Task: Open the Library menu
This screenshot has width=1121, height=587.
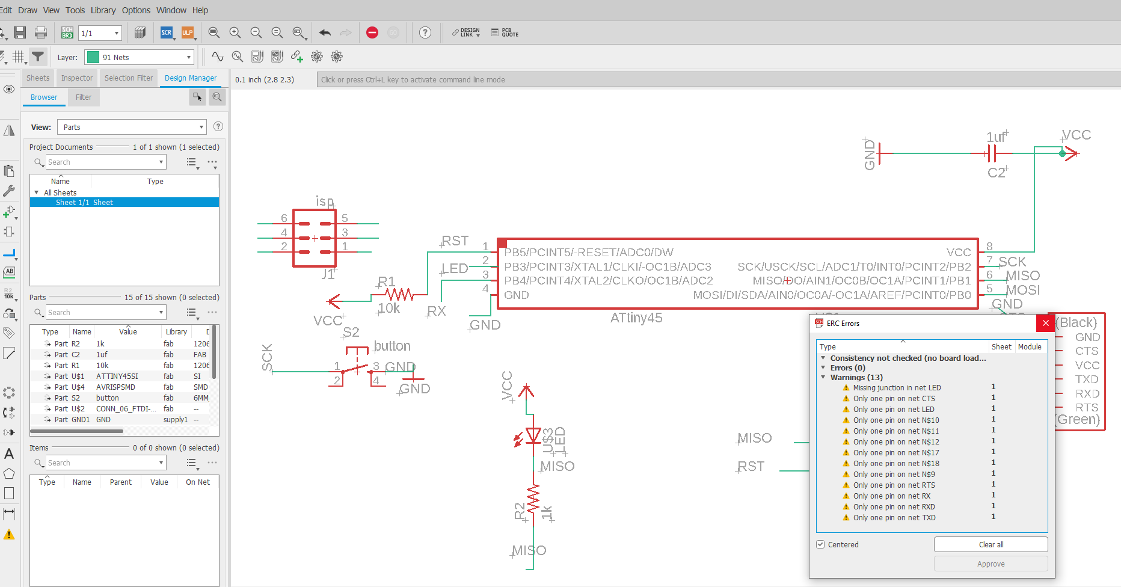Action: (x=103, y=10)
